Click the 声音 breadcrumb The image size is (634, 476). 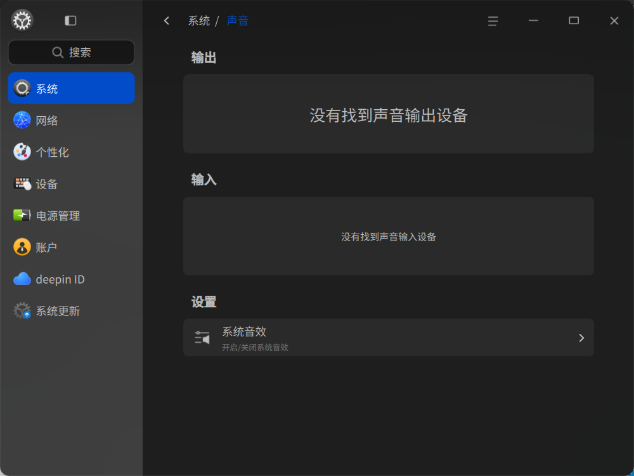pyautogui.click(x=237, y=21)
